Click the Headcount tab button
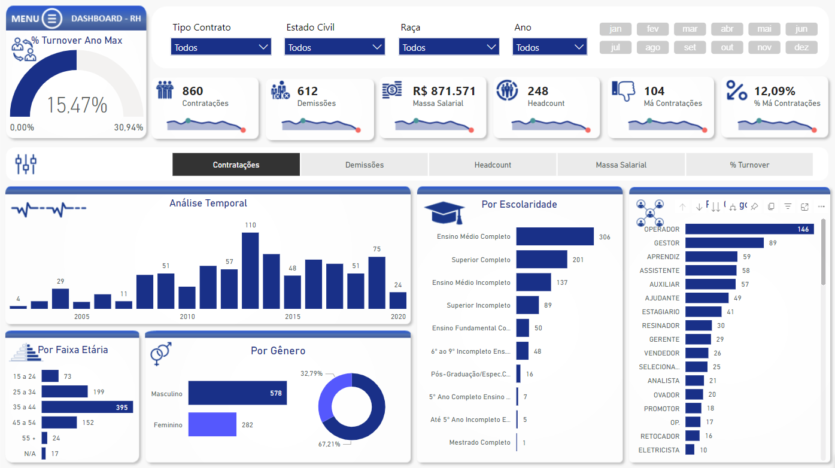 [x=493, y=165]
